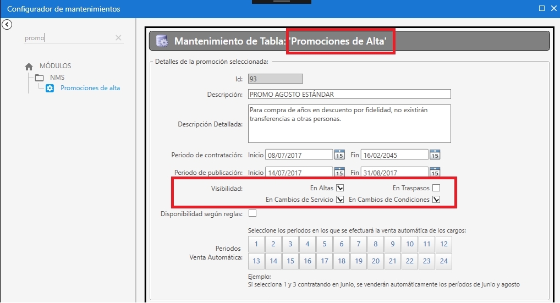The width and height of the screenshot is (560, 303).
Task: Select automatic sale period 20
Action: 376,261
